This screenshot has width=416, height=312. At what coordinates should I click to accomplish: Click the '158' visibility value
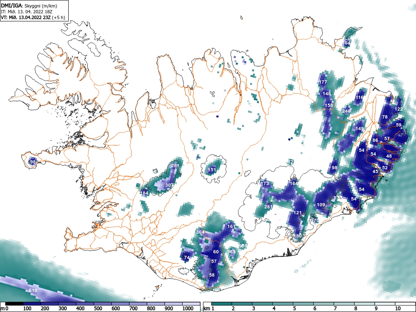tap(329, 105)
